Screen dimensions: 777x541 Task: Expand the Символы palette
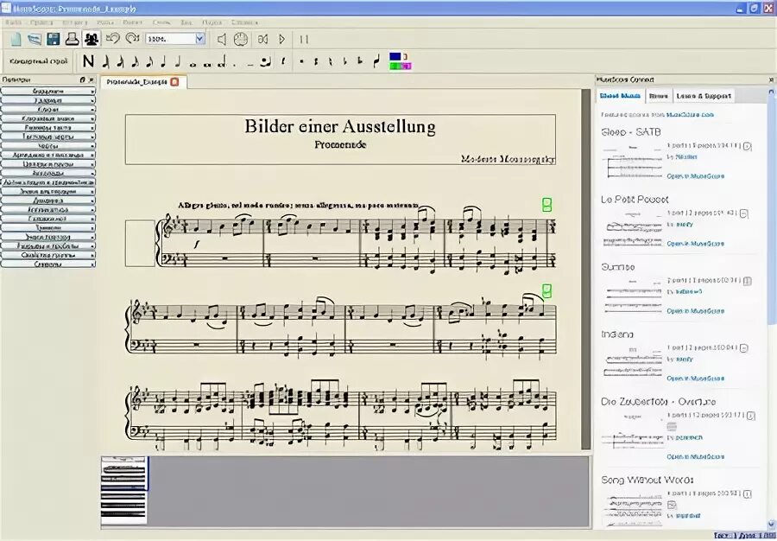tap(48, 264)
